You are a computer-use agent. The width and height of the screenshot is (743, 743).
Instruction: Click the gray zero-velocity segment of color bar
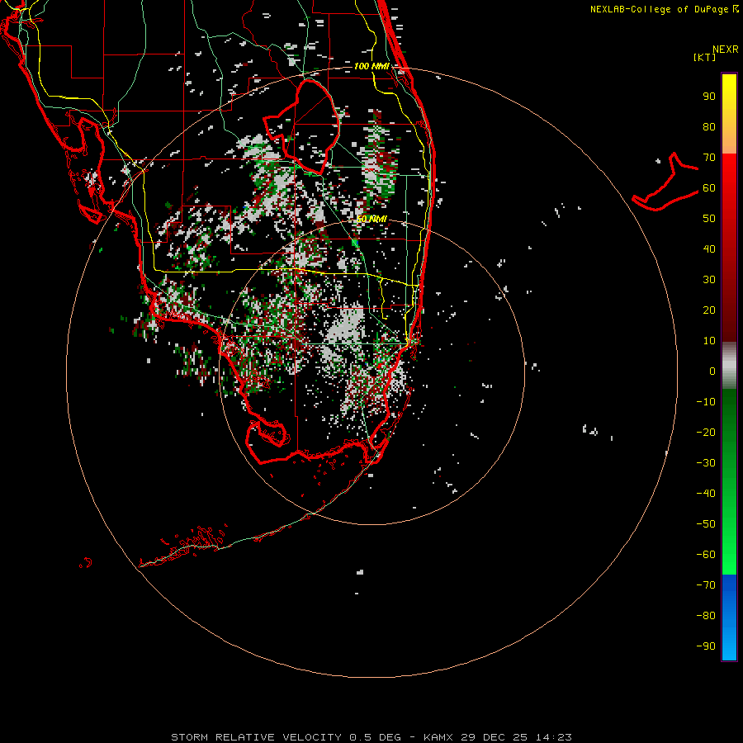[729, 366]
